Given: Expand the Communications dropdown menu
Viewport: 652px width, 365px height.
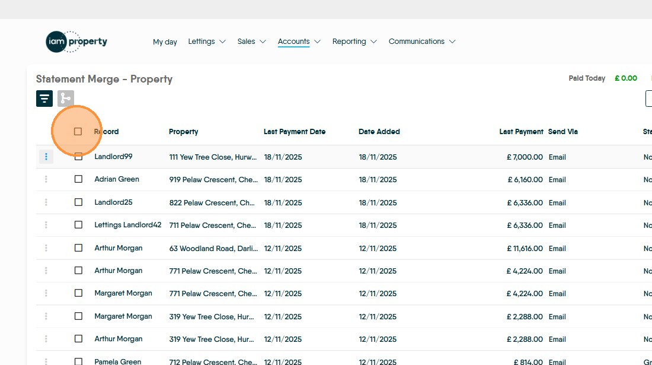Looking at the screenshot, I should coord(422,42).
